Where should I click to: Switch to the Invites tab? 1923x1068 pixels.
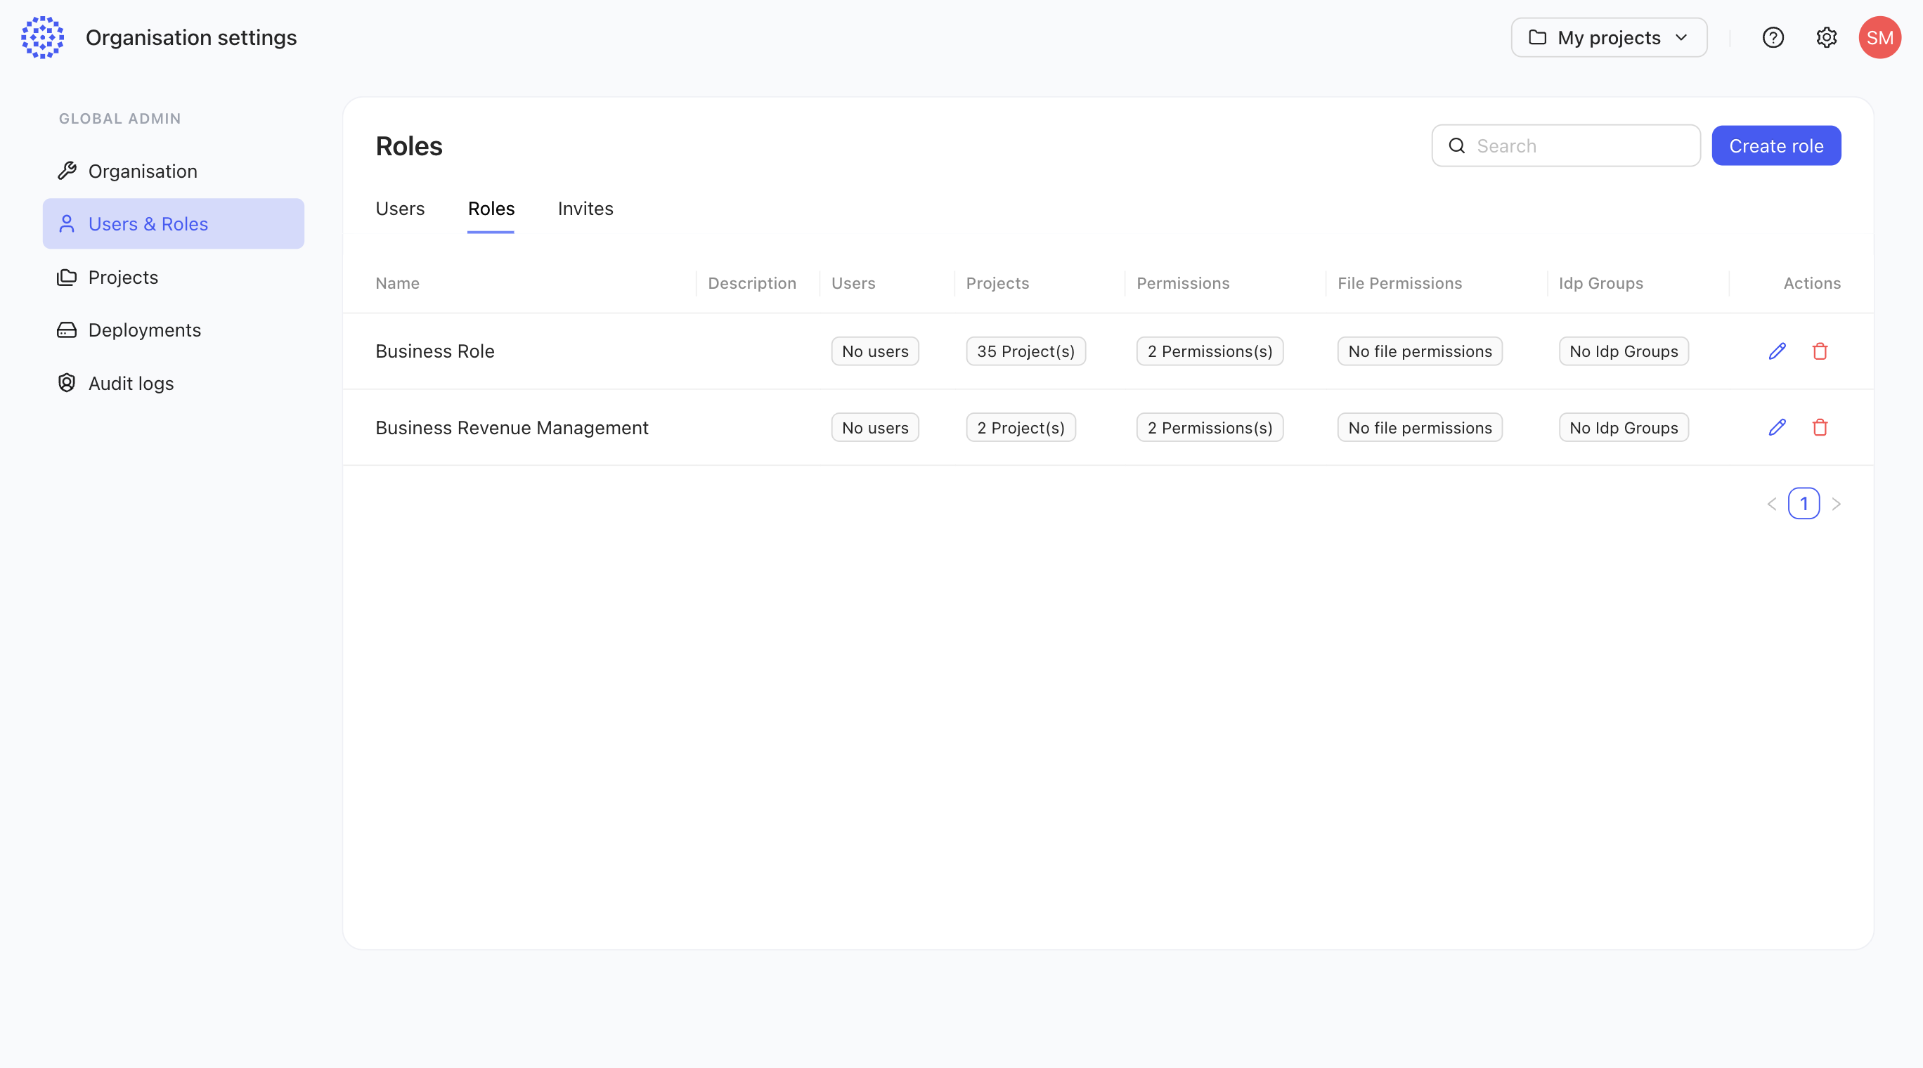click(x=585, y=209)
